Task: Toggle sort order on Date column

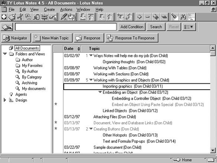Action: pyautogui.click(x=79, y=49)
